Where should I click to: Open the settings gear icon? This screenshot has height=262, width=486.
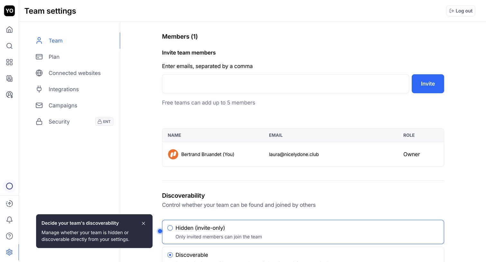[9, 252]
